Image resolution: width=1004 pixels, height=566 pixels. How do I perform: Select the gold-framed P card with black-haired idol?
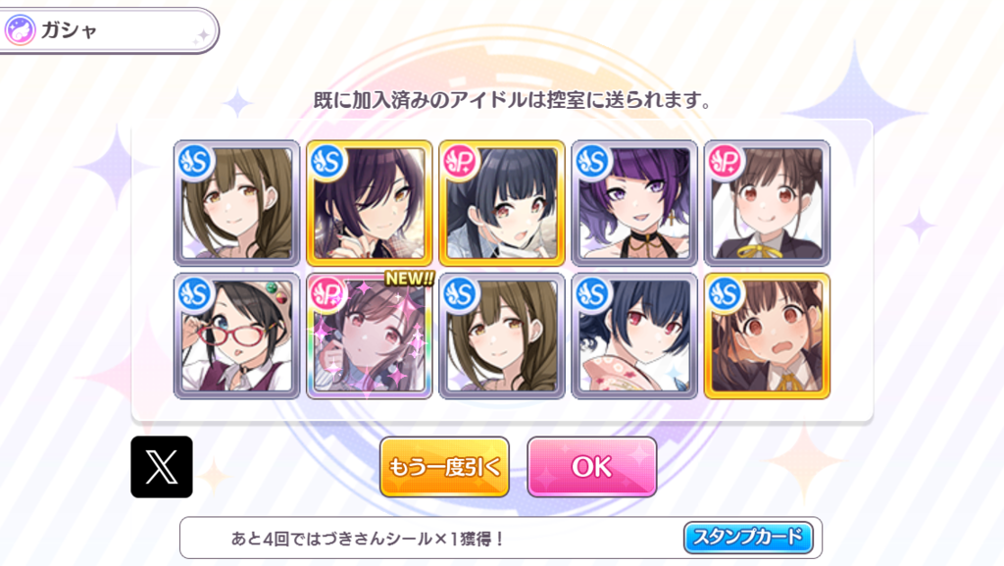click(502, 203)
